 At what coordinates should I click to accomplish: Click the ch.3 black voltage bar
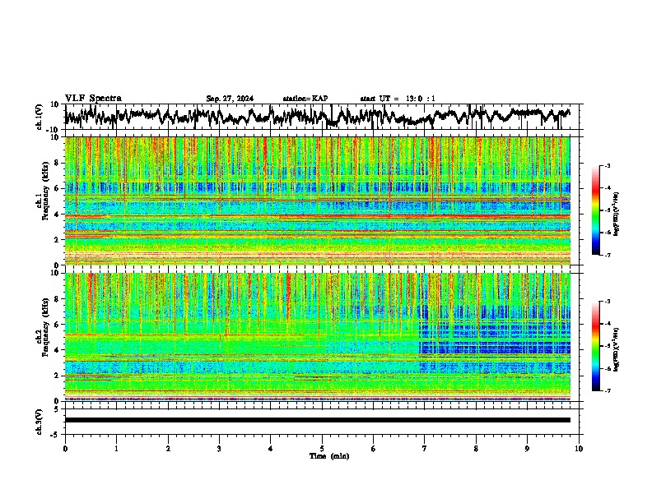(x=318, y=420)
